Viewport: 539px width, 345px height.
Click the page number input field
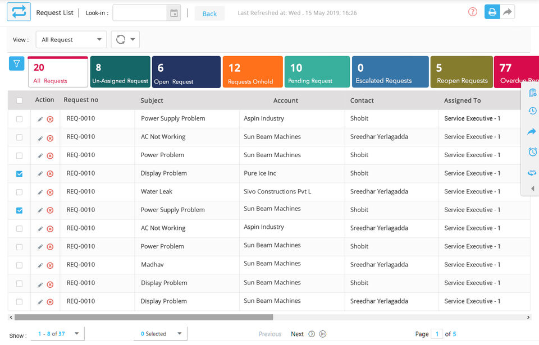point(436,334)
